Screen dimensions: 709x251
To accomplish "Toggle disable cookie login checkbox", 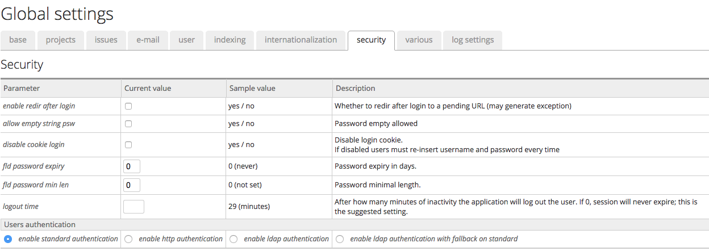I will pyautogui.click(x=128, y=145).
